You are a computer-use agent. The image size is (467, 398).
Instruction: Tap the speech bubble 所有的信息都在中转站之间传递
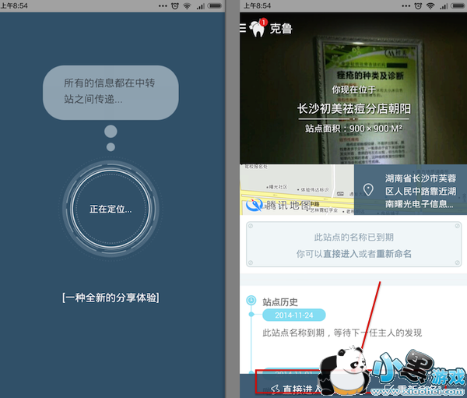[111, 93]
